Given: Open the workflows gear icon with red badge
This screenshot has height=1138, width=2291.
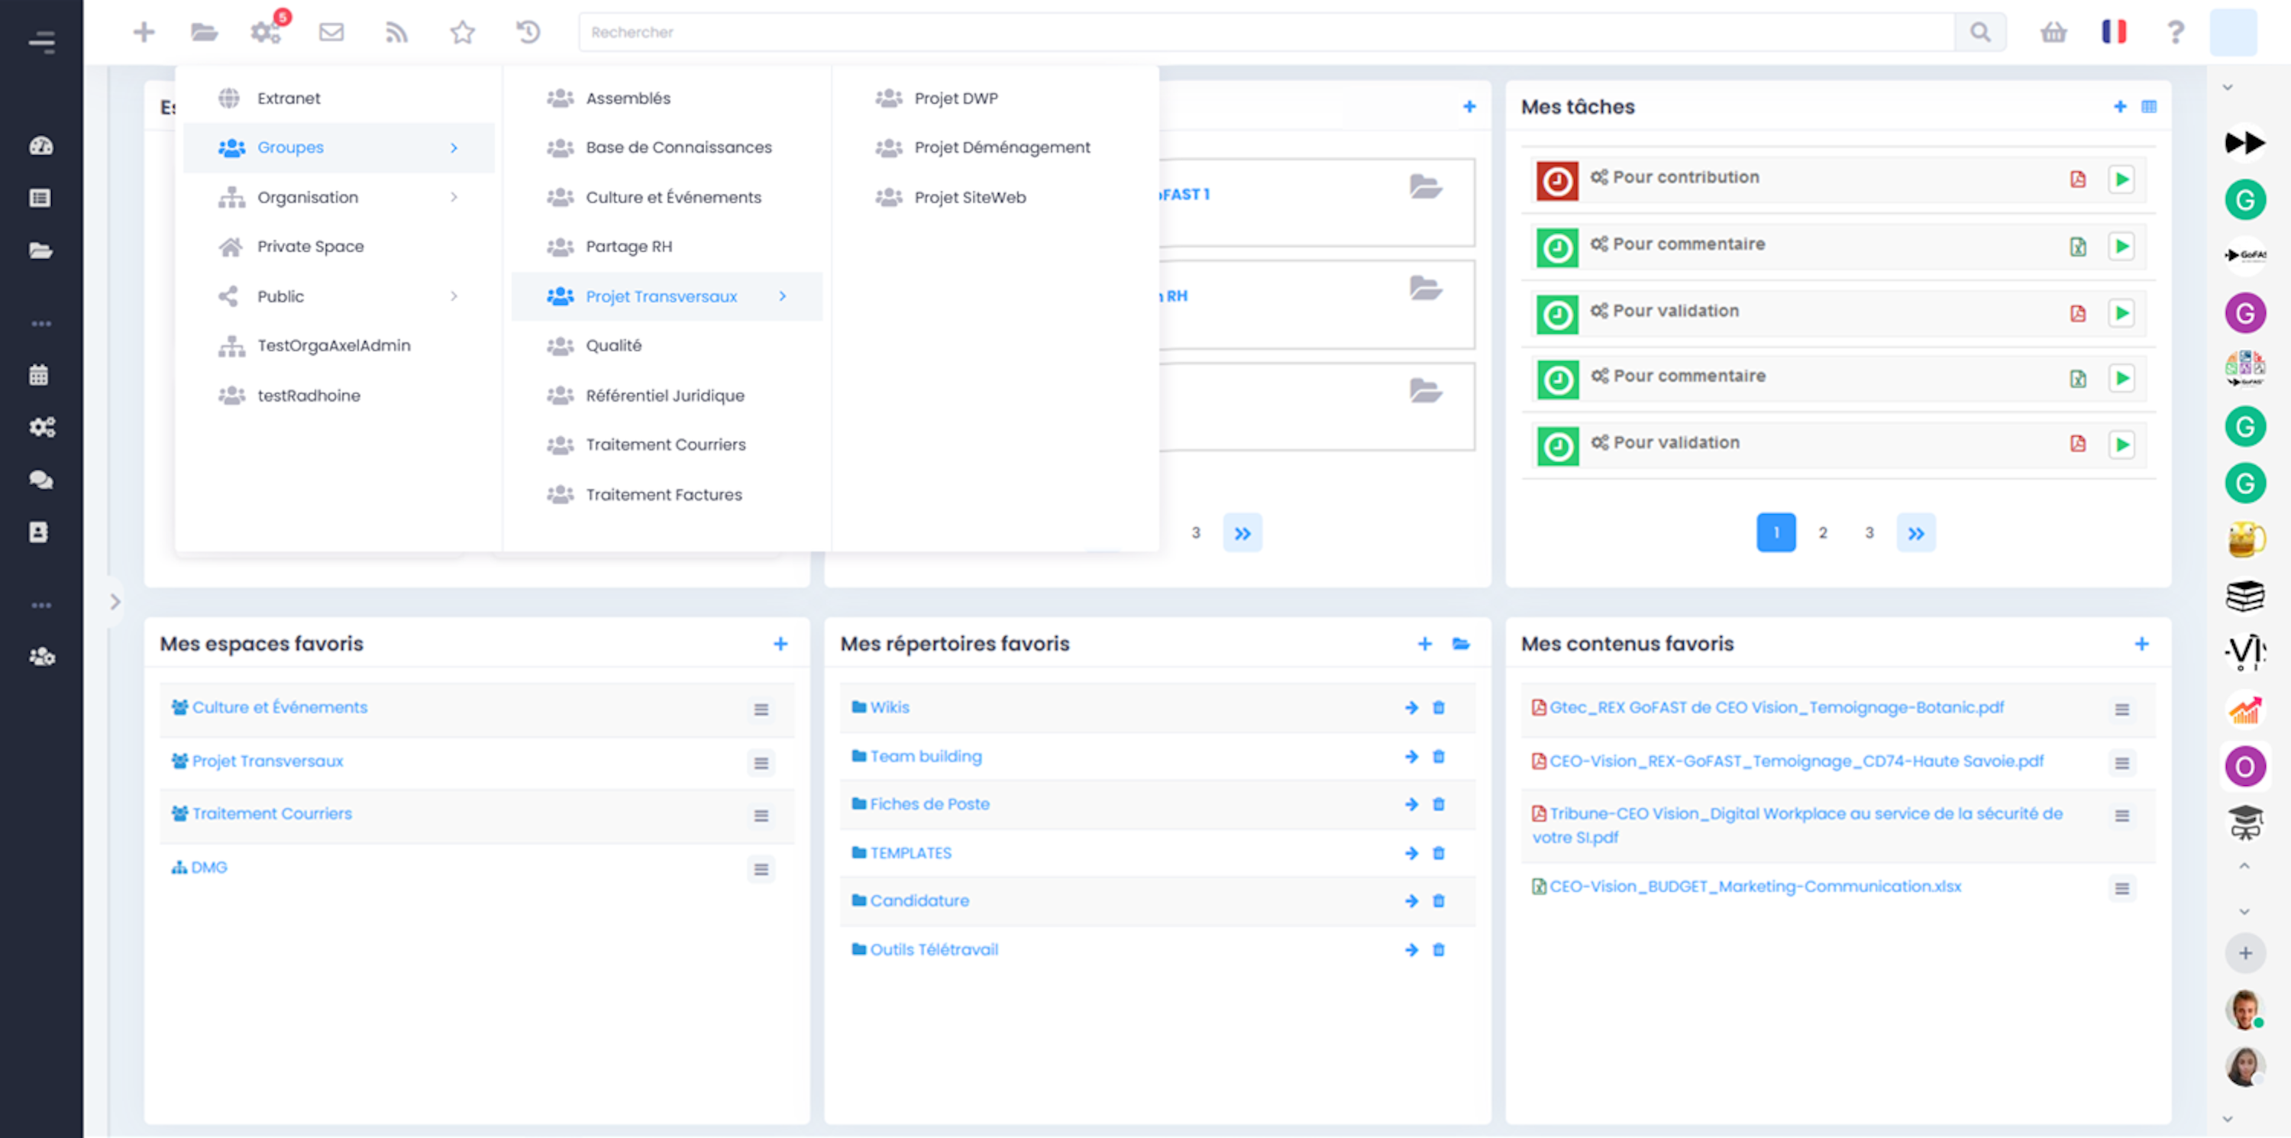Looking at the screenshot, I should point(265,32).
